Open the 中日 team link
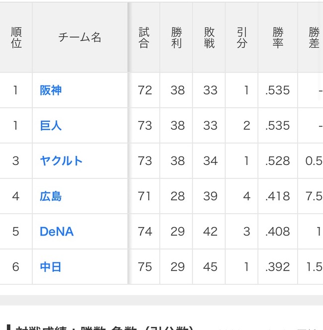Image resolution: width=323 pixels, height=330 pixels. click(x=51, y=267)
